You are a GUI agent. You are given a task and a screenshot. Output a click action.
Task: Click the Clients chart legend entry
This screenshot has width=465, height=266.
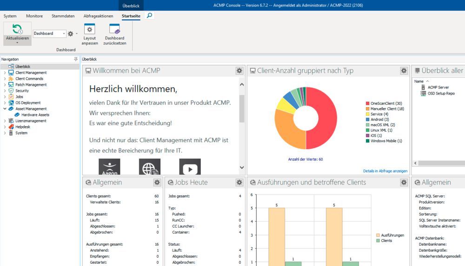pyautogui.click(x=384, y=241)
